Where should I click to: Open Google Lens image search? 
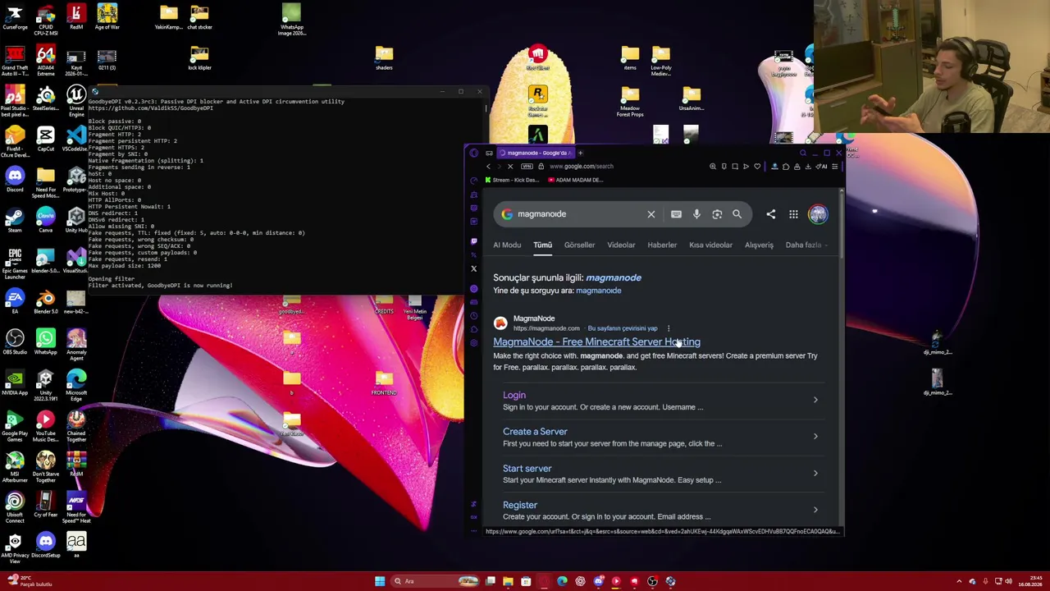pyautogui.click(x=717, y=214)
